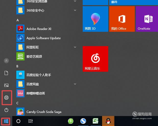The image size is (158, 126).
Task: Jump to letter C section header
Action: pos(17,103)
